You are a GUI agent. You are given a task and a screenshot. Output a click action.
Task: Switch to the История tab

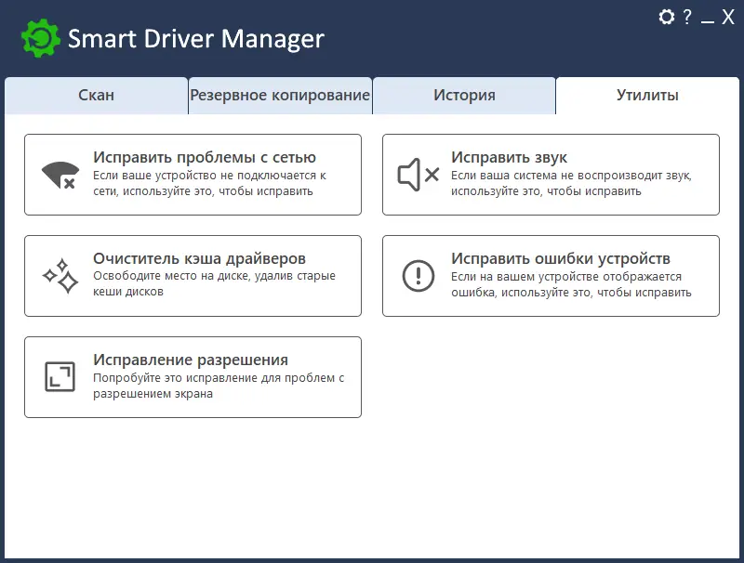[x=464, y=95]
